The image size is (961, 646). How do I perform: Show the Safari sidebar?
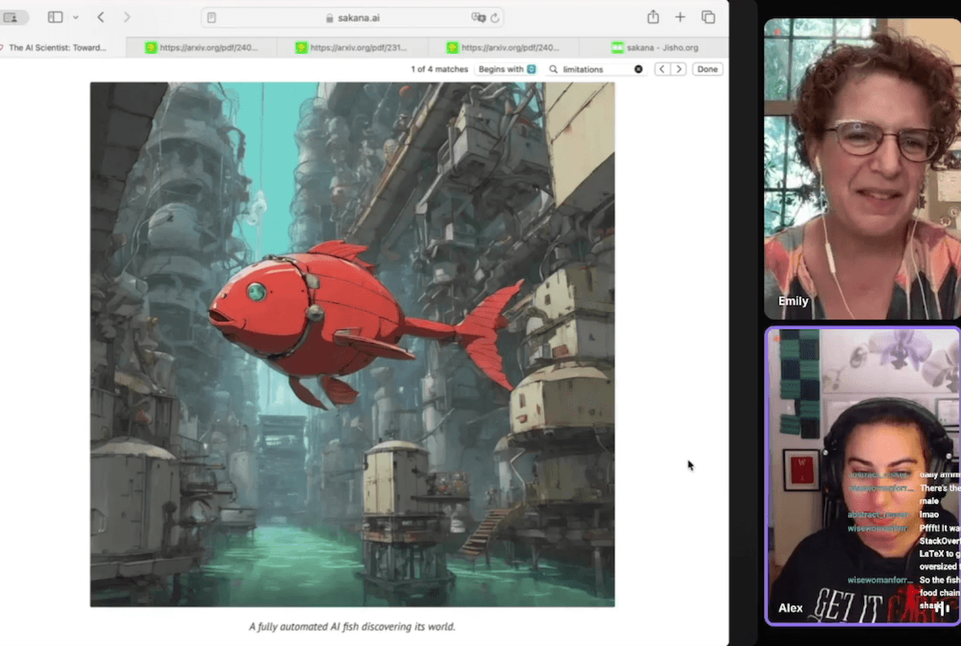click(x=55, y=17)
